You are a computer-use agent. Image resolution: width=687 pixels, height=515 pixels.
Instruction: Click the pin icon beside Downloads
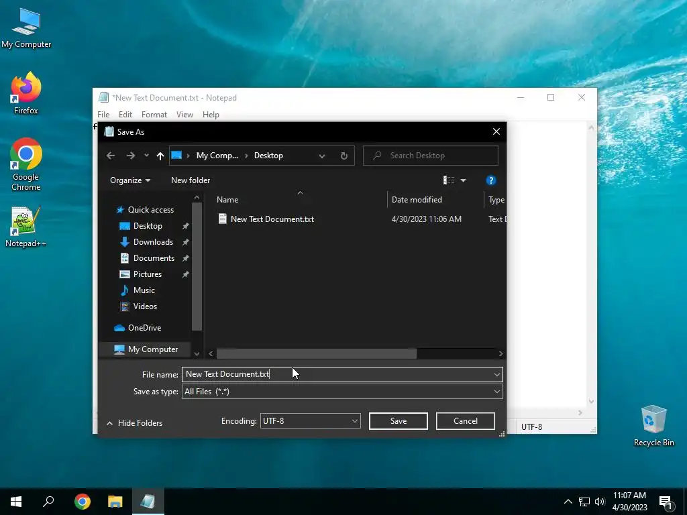click(x=185, y=242)
